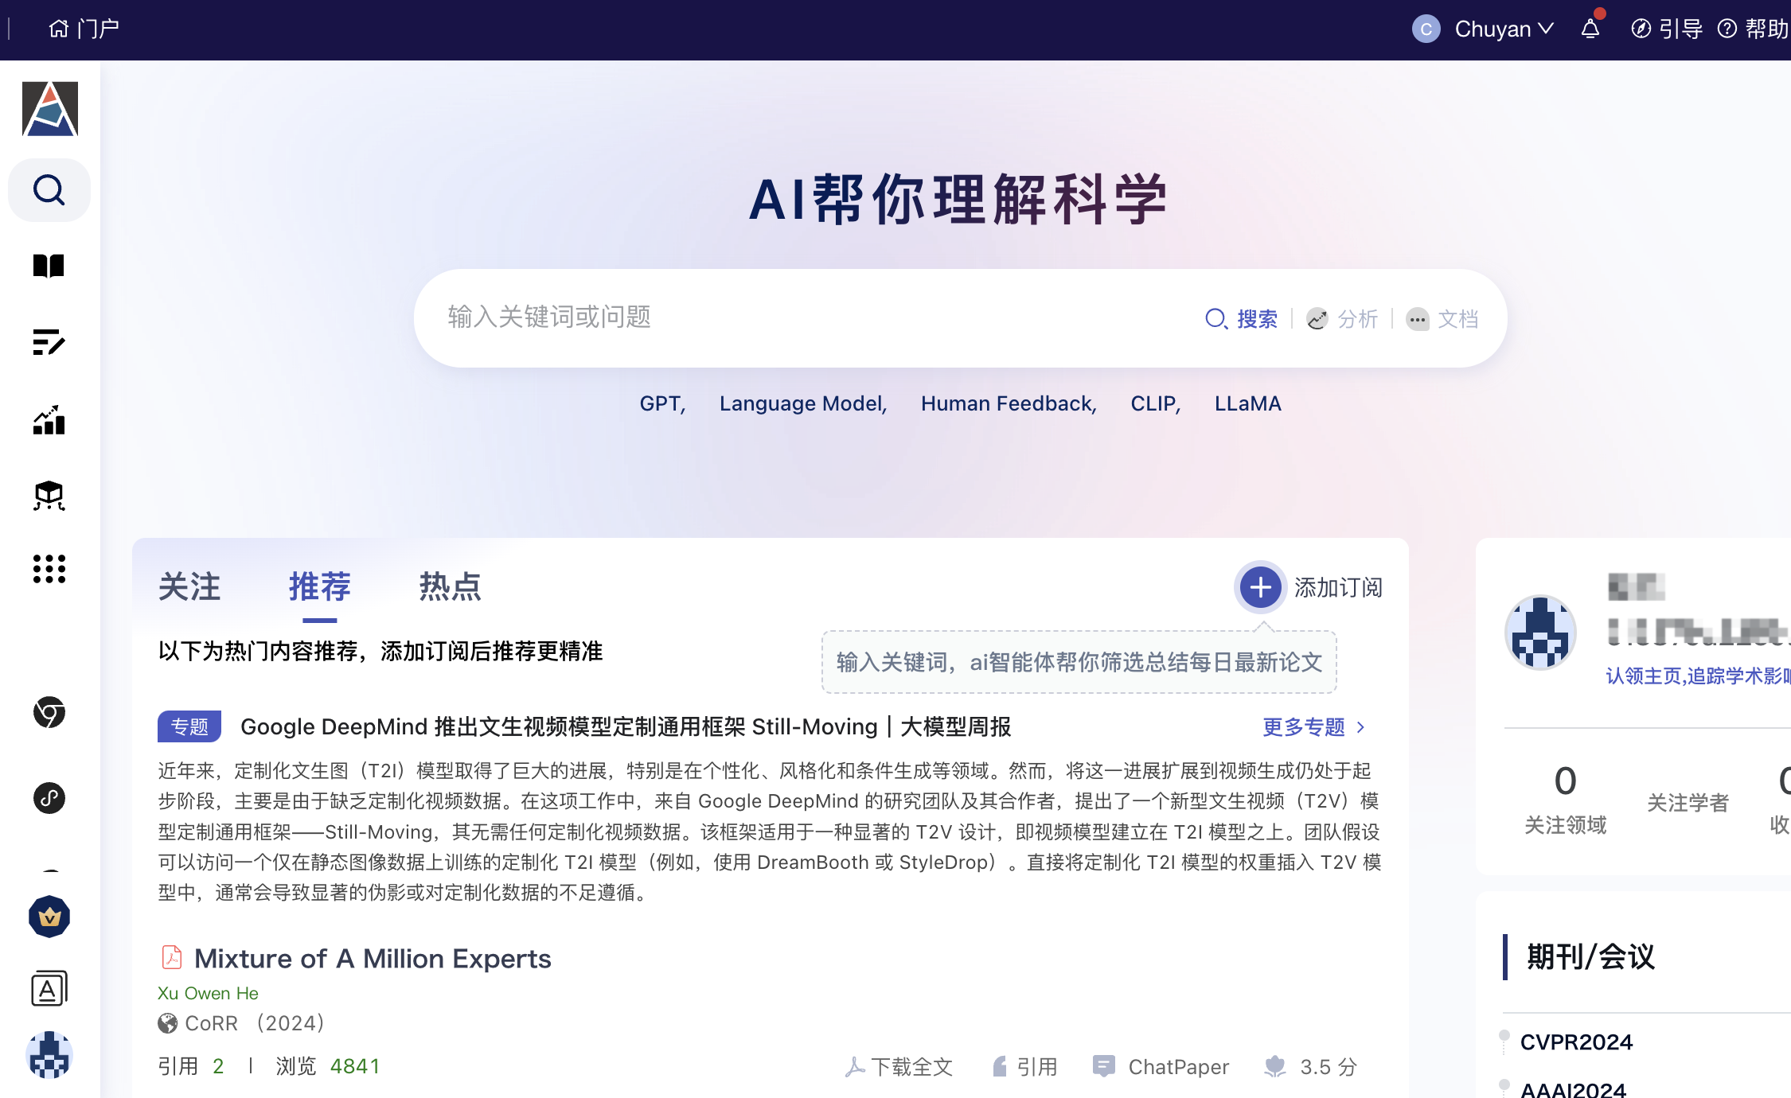This screenshot has width=1791, height=1098.
Task: Click the crown membership icon in sidebar
Action: click(x=49, y=917)
